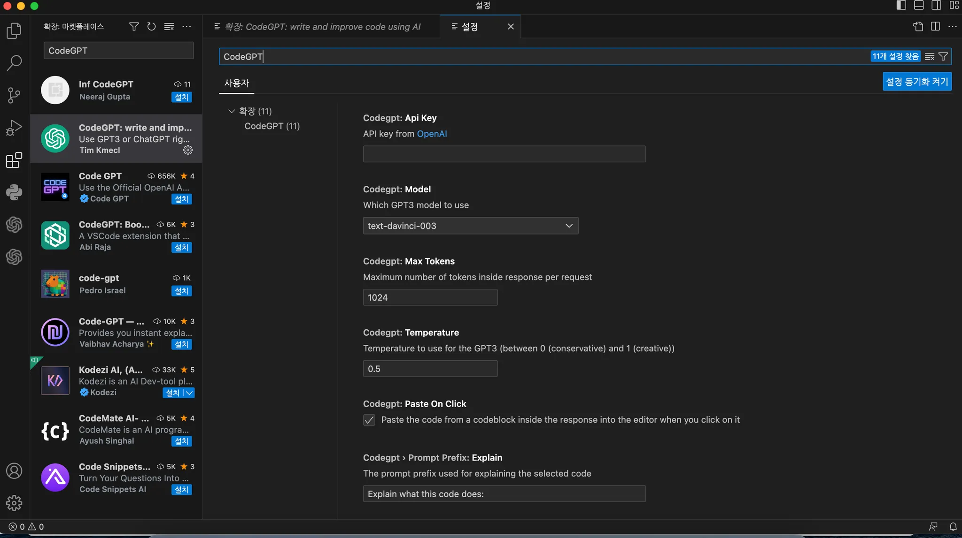
Task: Toggle Paste On Click checkbox
Action: 369,420
